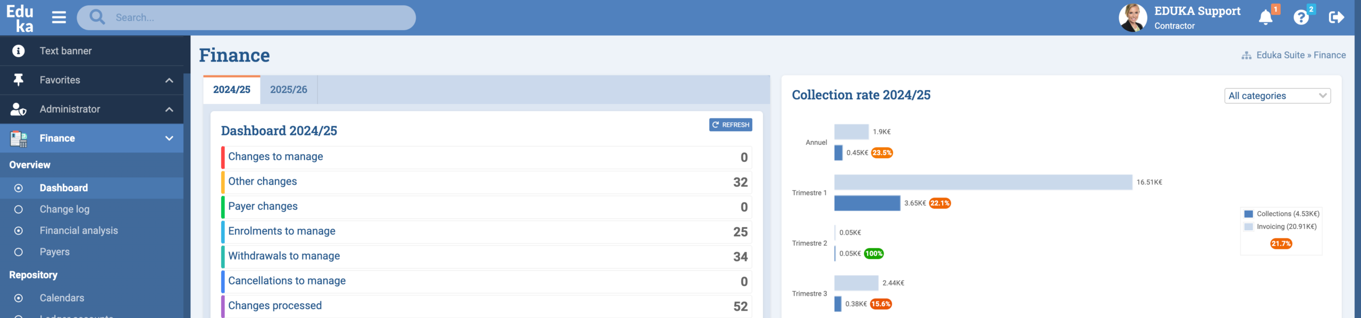This screenshot has height=318, width=1361.
Task: Select the Change log radio item
Action: click(x=19, y=209)
